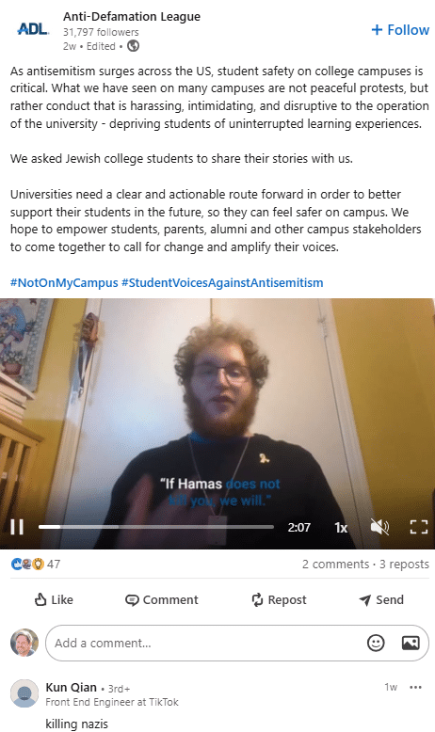This screenshot has height=732, width=435.
Task: Open the #StudentVoicesAgainstAntisemitism hashtag
Action: click(x=222, y=283)
